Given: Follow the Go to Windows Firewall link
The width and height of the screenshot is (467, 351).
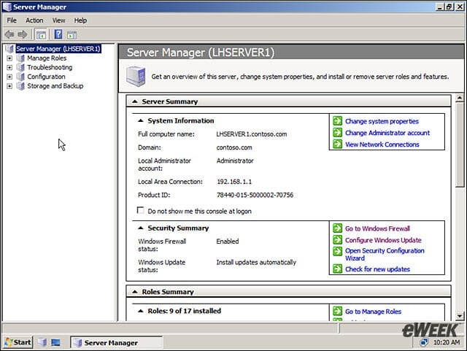Looking at the screenshot, I should click(x=377, y=228).
